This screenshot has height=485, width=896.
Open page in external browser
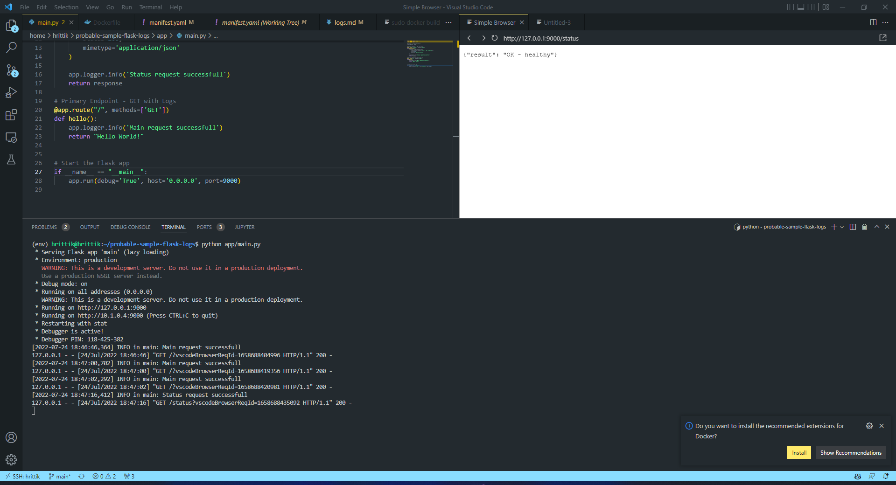(883, 38)
